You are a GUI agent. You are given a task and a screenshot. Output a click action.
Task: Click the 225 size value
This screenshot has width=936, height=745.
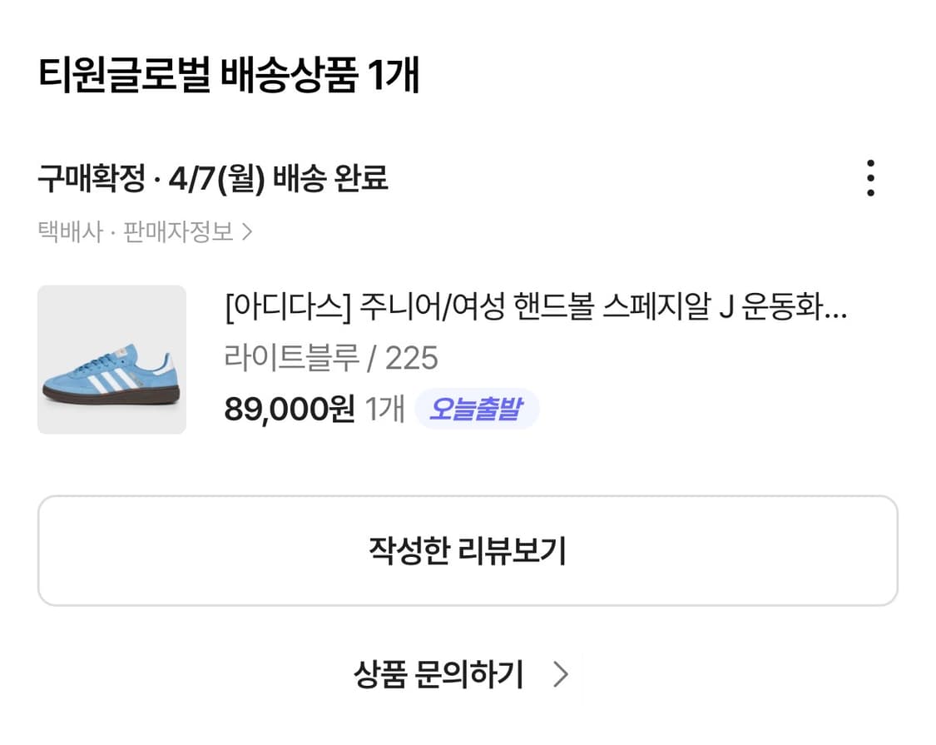pyautogui.click(x=411, y=359)
